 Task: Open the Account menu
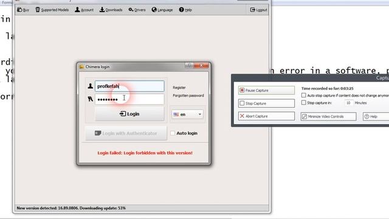click(84, 10)
